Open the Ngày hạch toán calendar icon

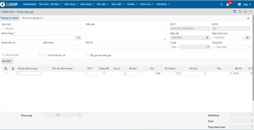247,38
